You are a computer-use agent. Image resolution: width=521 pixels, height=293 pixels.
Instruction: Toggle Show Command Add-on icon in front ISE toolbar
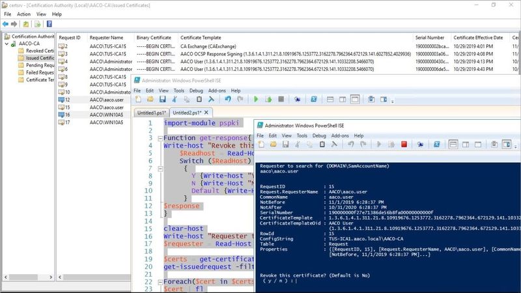[x=507, y=144]
